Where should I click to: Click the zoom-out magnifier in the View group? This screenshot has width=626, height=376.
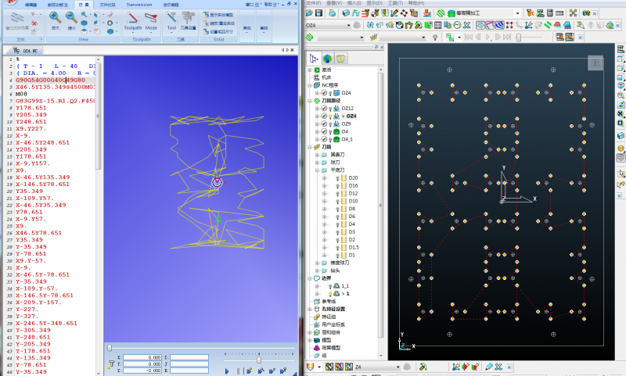71,17
